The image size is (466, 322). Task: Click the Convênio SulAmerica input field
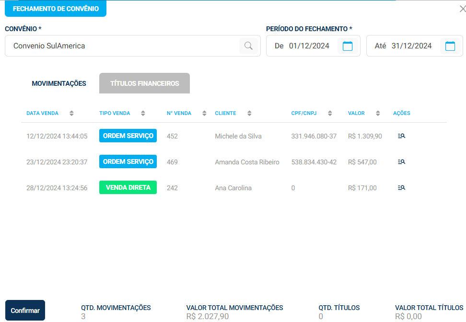pyautogui.click(x=122, y=46)
